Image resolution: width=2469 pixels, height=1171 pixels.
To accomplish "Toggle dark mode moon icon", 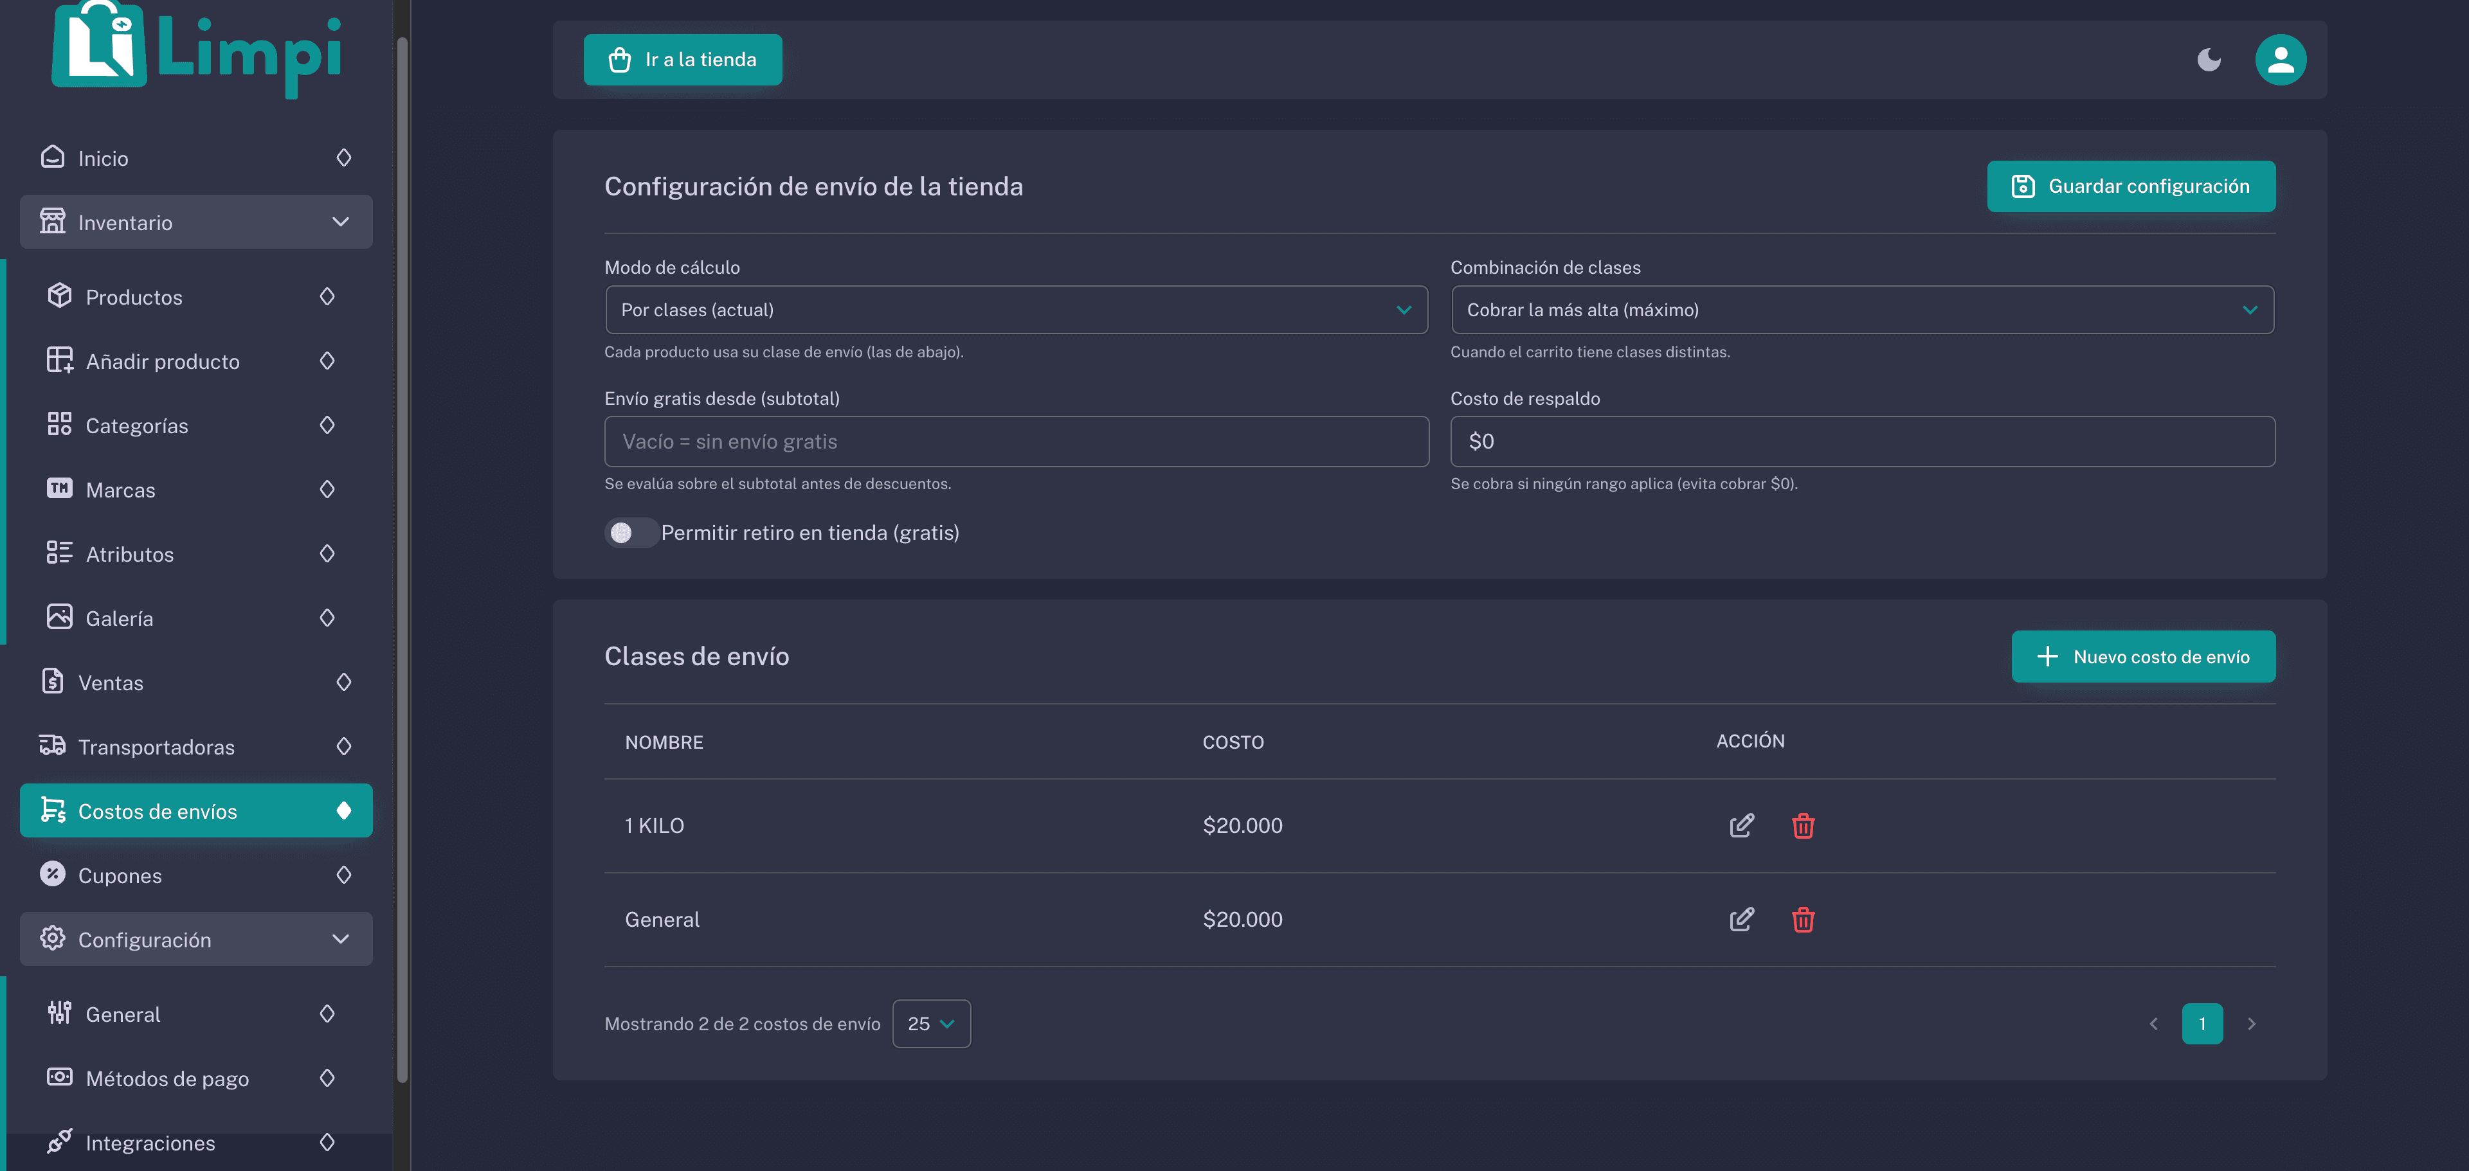I will 2209,59.
